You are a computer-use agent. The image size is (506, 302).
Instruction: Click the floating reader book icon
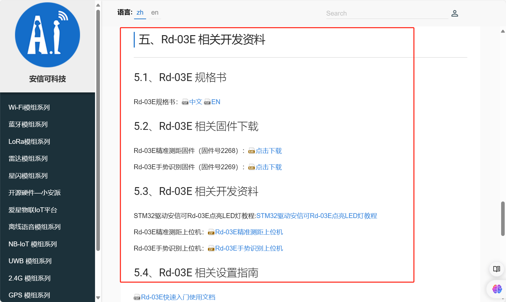[x=497, y=269]
